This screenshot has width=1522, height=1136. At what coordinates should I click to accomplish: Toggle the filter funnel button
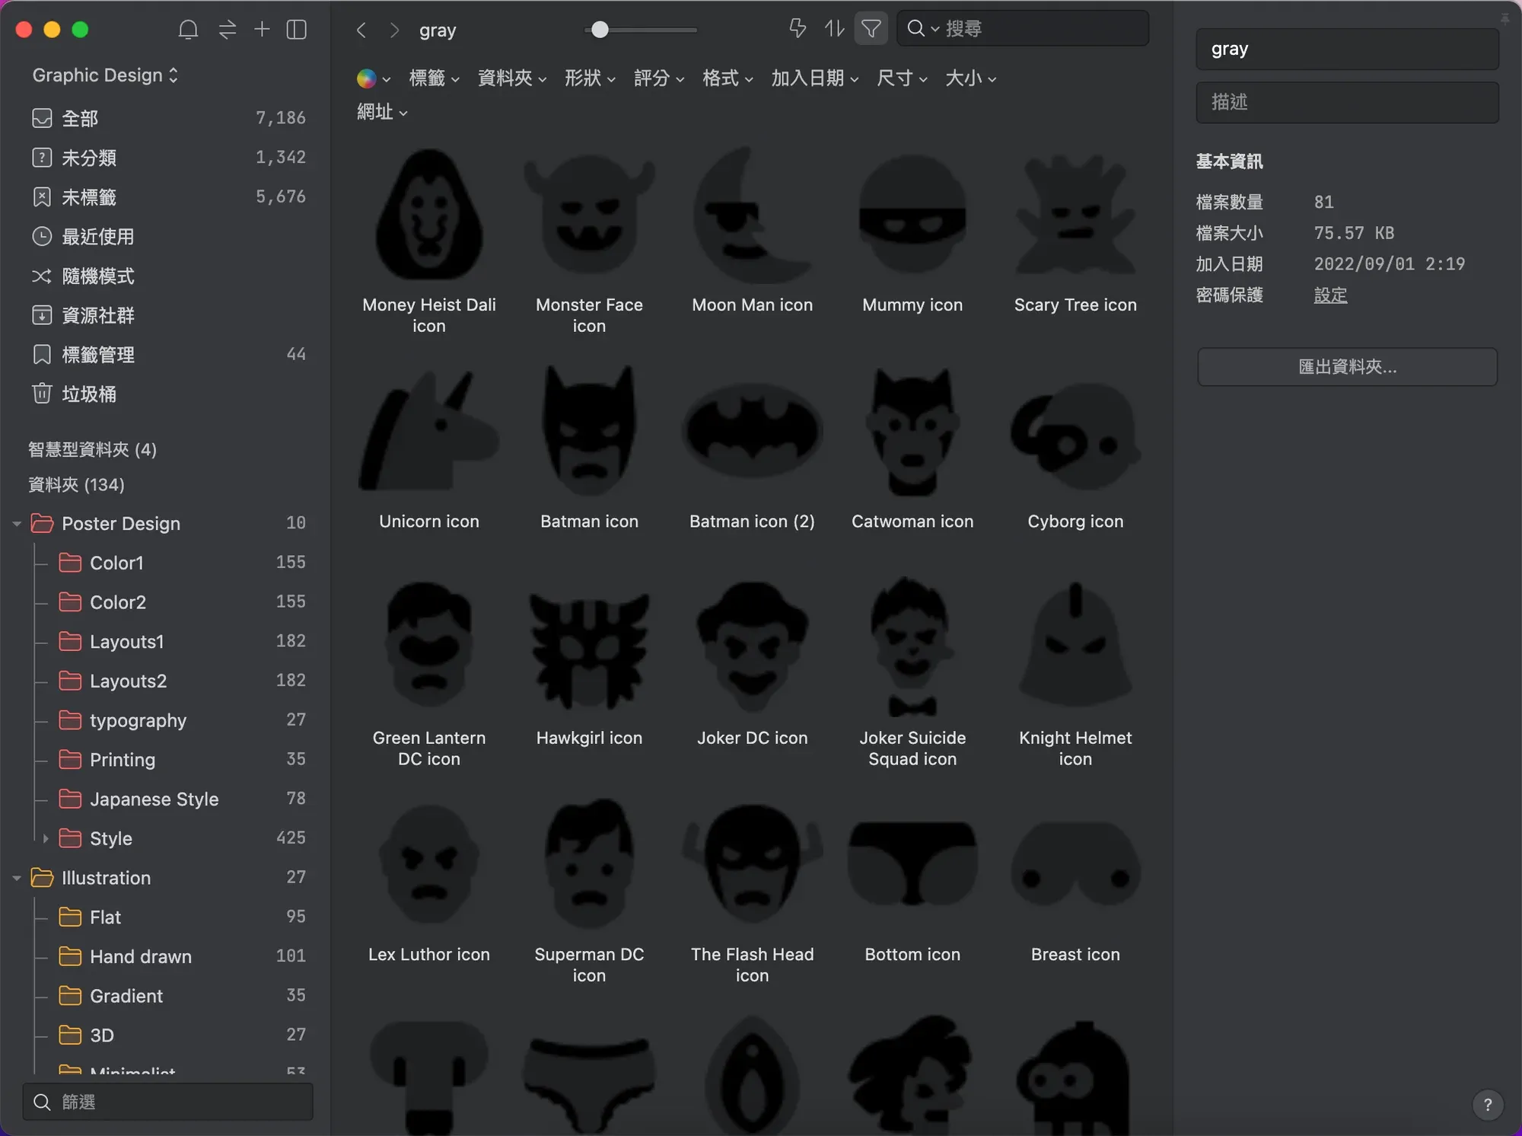coord(871,29)
